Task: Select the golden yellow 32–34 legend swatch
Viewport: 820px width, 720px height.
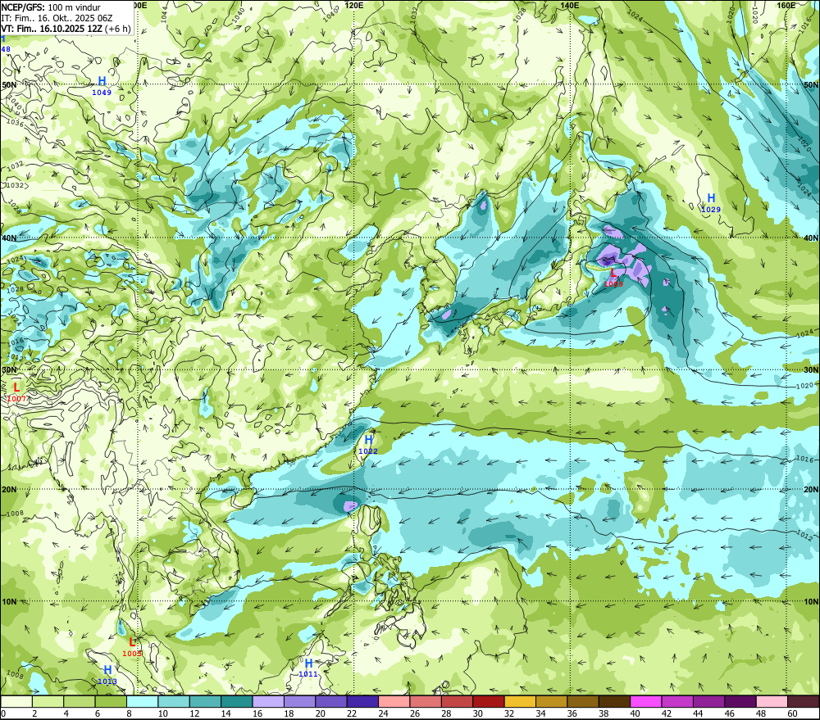Action: (x=520, y=701)
